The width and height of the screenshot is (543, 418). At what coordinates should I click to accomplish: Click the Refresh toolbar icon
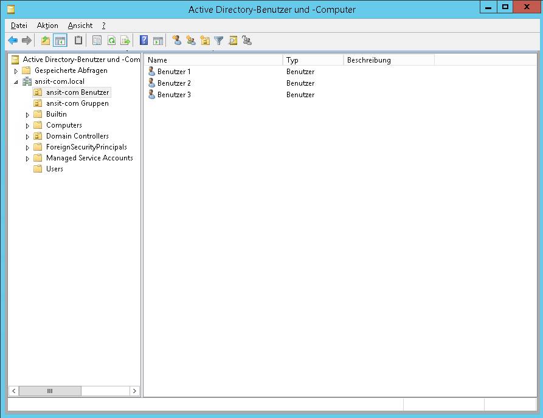(x=111, y=41)
